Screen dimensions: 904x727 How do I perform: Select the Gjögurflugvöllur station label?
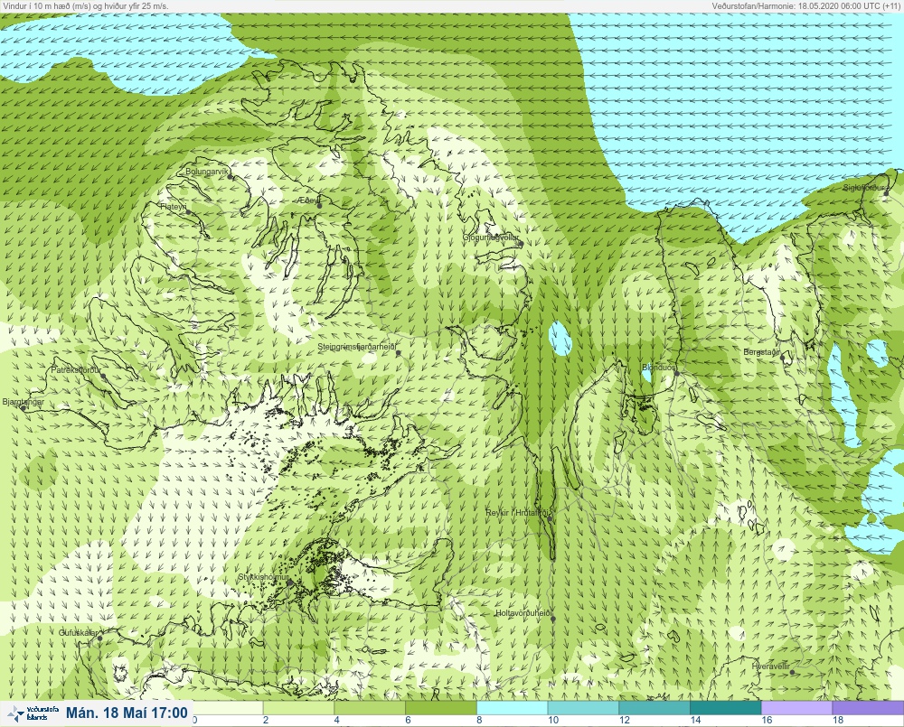tap(491, 238)
